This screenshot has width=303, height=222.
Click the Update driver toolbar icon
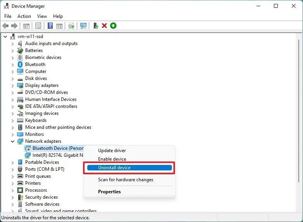(95, 26)
